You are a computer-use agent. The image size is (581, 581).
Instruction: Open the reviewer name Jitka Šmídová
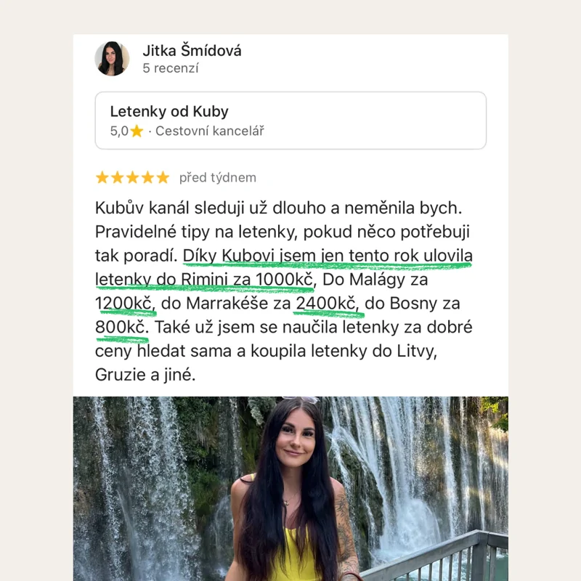(192, 51)
